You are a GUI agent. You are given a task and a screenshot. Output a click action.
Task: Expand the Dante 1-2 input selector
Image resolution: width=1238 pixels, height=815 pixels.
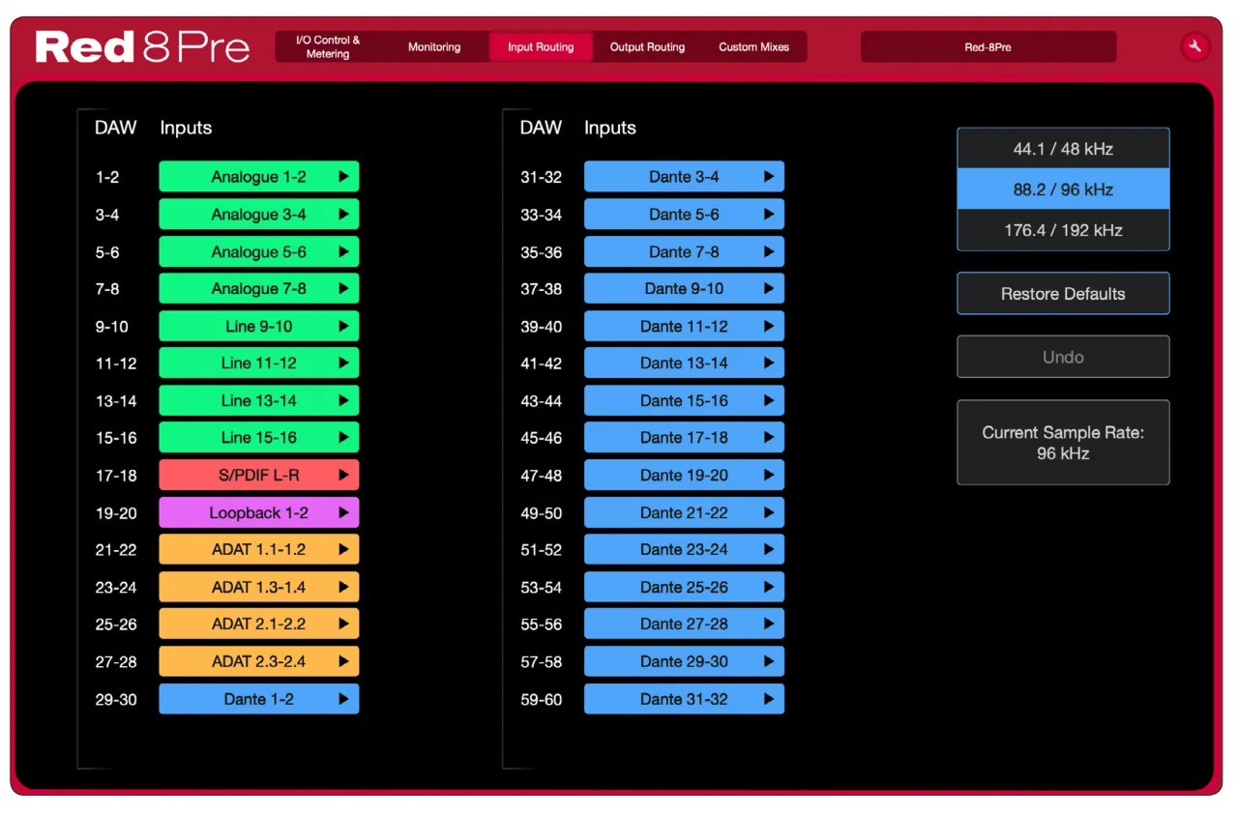click(259, 699)
